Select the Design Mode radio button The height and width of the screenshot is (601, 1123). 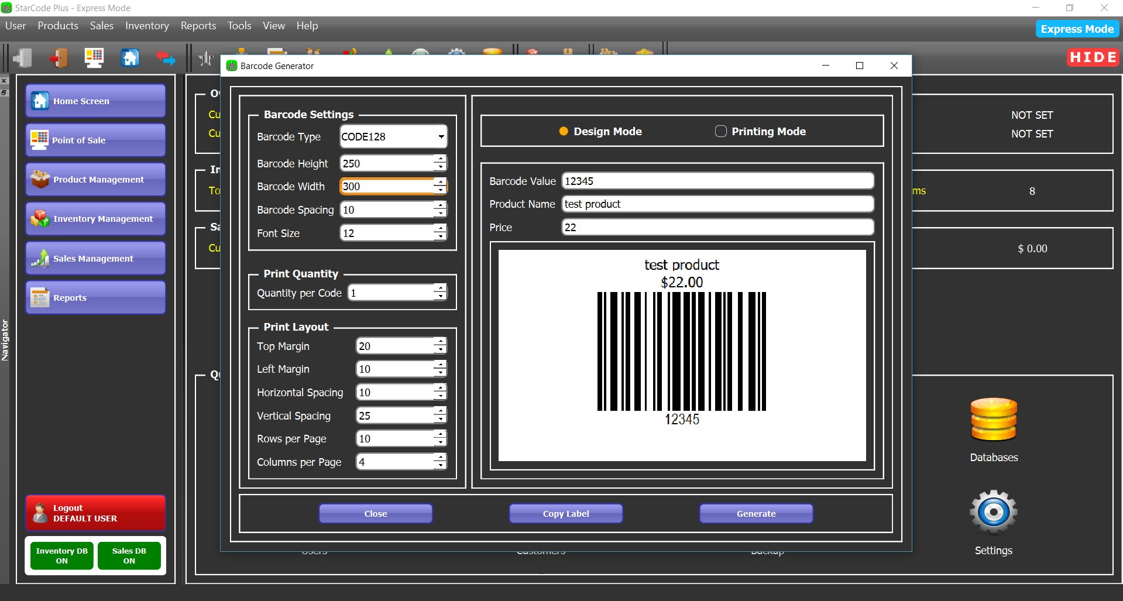[563, 131]
